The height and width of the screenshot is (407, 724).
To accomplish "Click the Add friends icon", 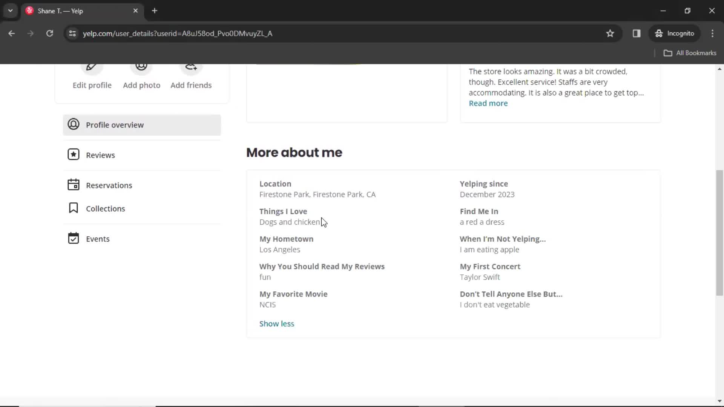I will pos(191,68).
